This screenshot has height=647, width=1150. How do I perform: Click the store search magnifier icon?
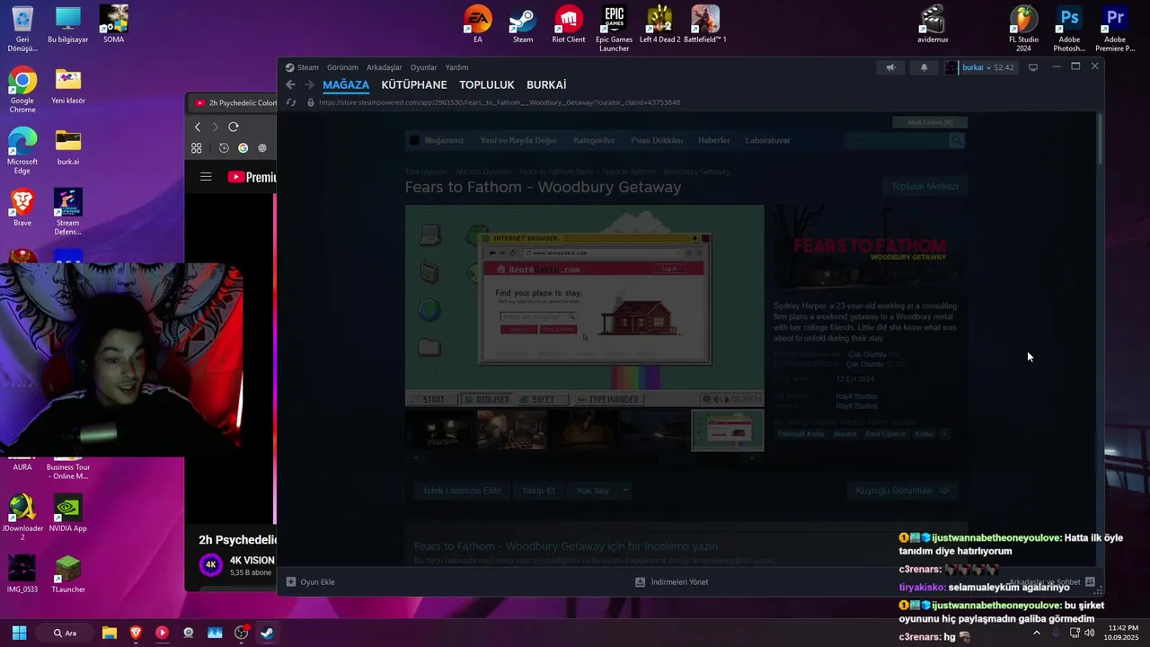click(x=956, y=141)
